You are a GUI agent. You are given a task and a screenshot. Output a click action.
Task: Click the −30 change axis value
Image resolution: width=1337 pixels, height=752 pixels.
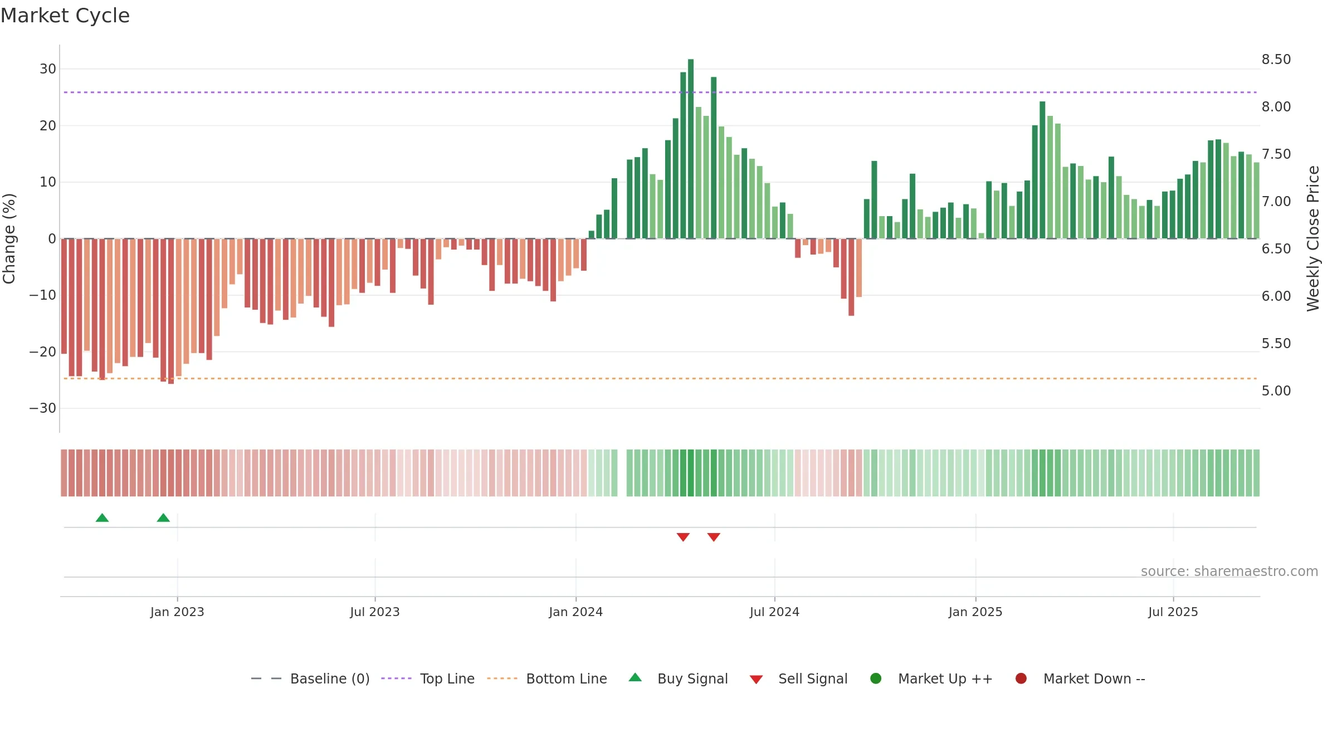point(43,408)
